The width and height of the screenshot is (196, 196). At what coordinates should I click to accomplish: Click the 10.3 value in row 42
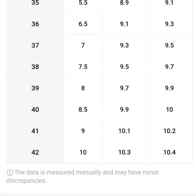click(124, 152)
